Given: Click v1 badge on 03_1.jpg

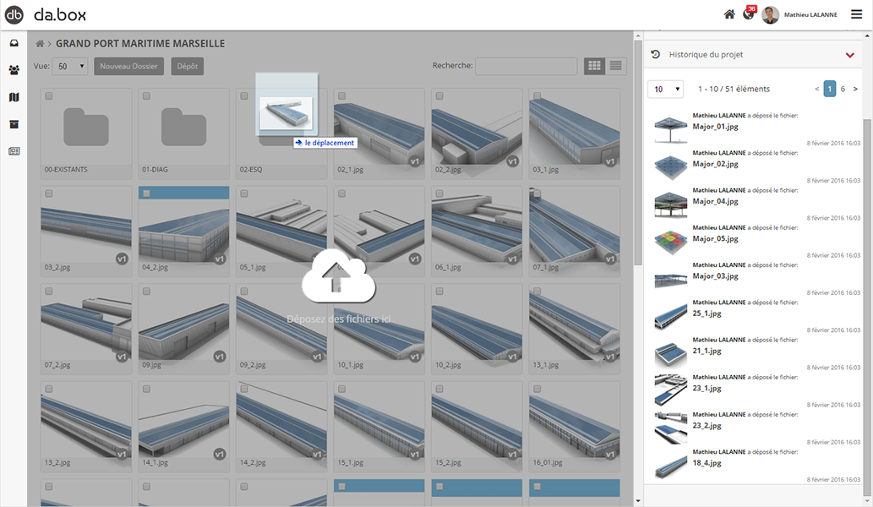Looking at the screenshot, I should [610, 161].
